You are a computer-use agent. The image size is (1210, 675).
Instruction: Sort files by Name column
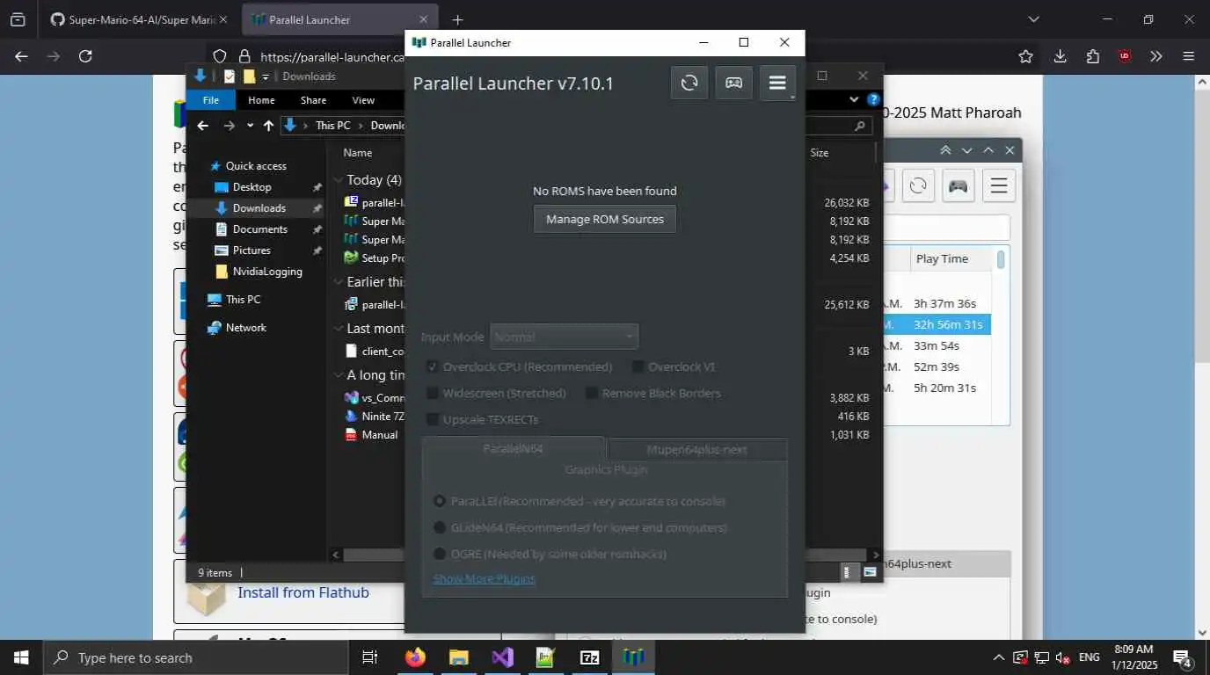pos(357,152)
